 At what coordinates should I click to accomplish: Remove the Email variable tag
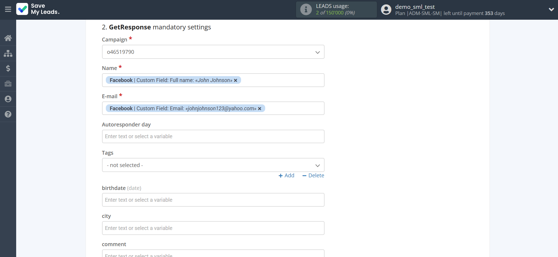click(x=260, y=109)
